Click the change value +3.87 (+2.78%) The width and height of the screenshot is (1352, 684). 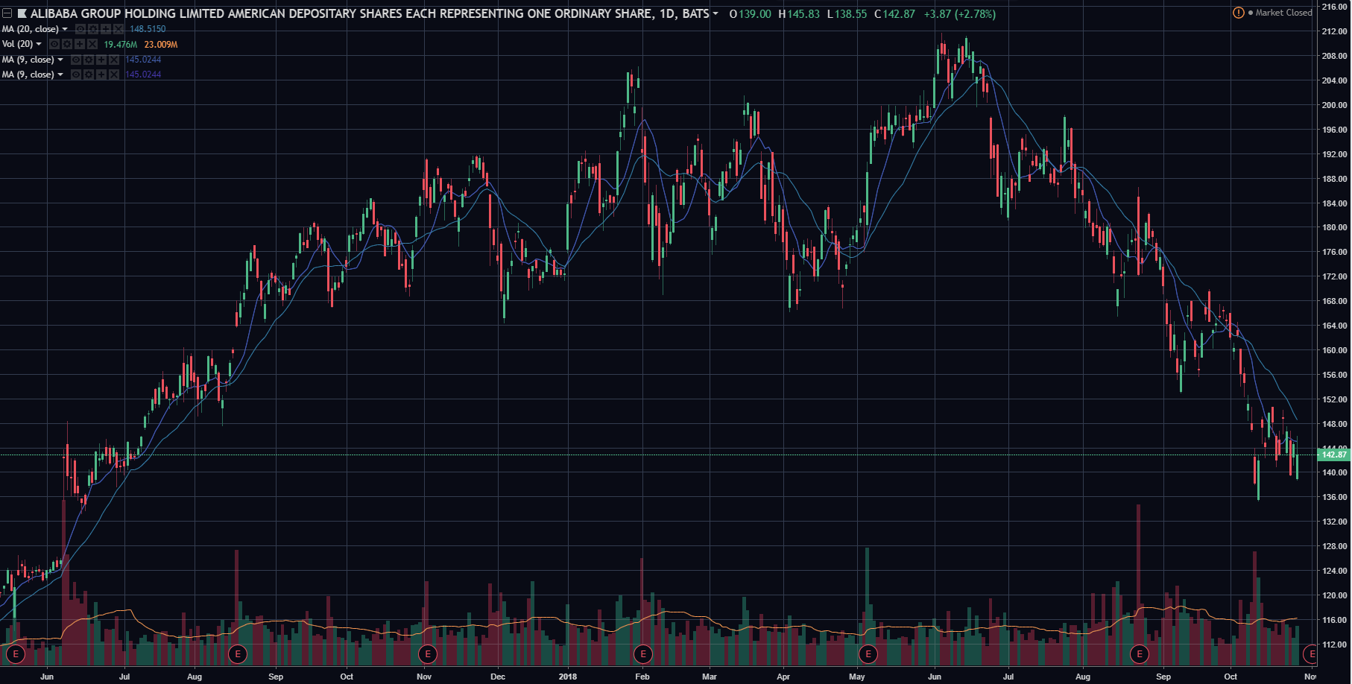[960, 14]
